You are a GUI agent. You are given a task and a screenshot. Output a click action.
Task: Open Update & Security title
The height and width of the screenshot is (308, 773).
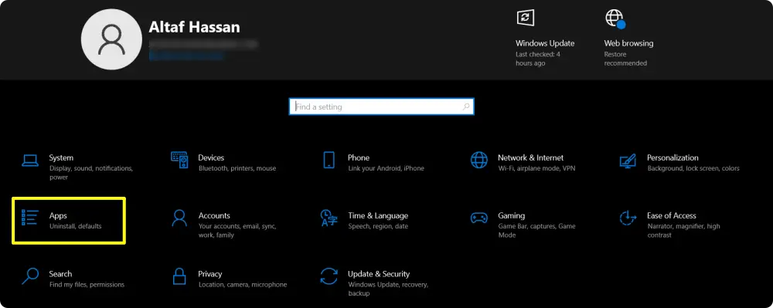379,273
